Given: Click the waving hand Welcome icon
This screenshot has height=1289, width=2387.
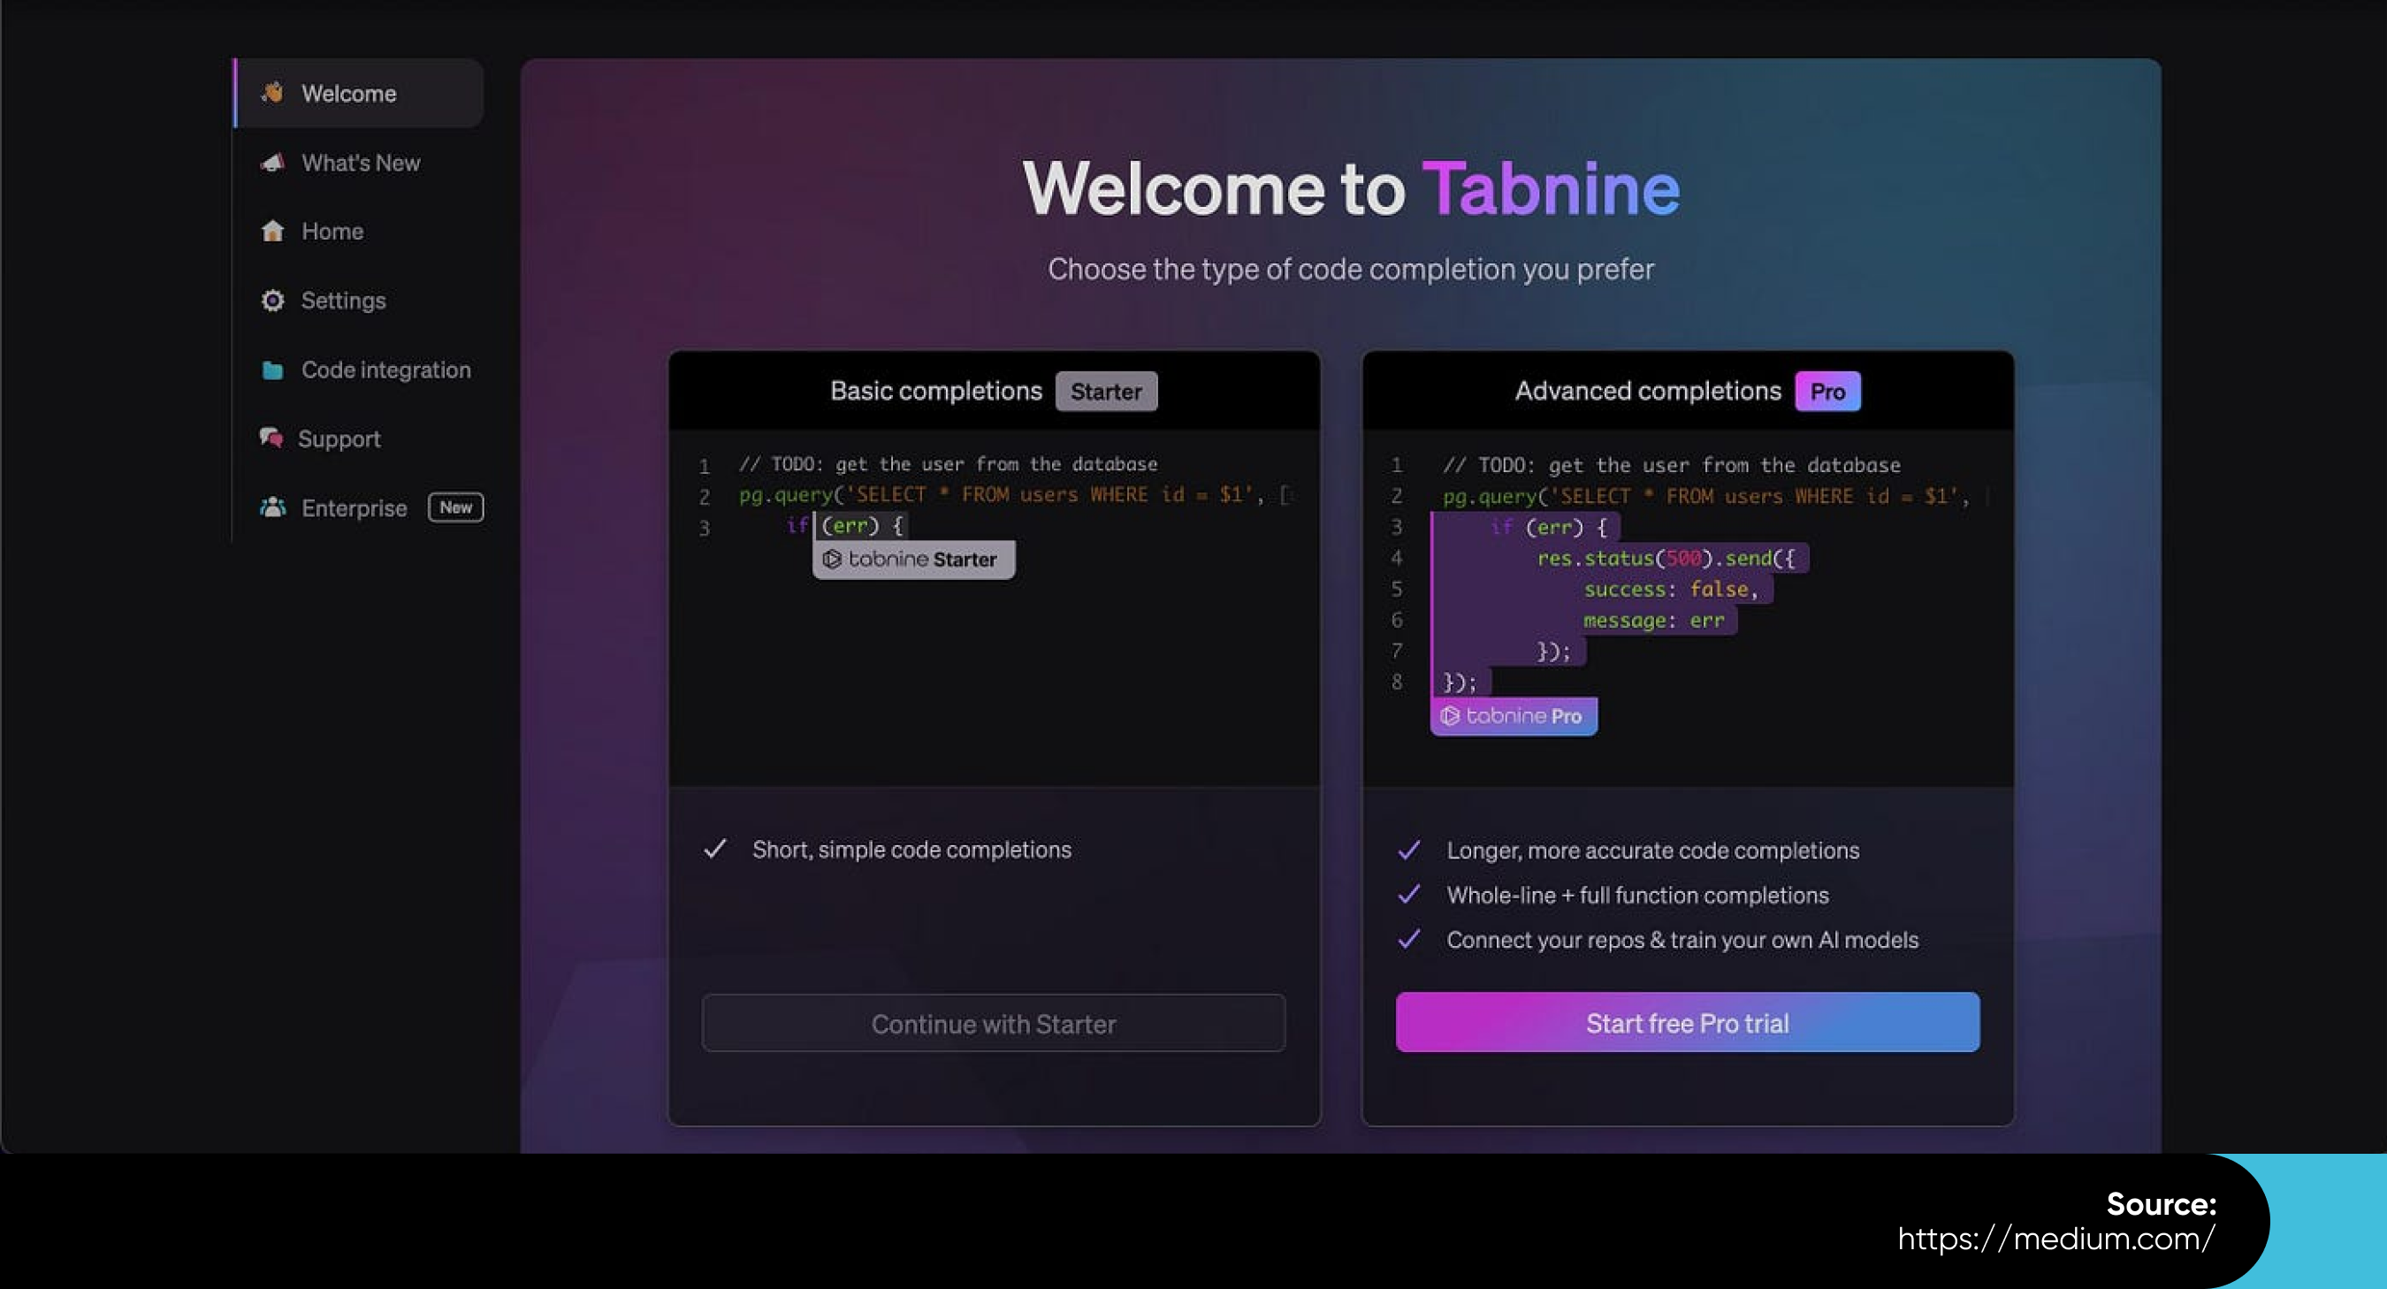Looking at the screenshot, I should (271, 93).
